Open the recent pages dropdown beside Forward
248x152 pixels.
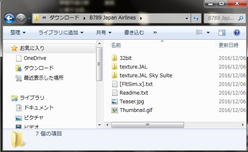pos(29,19)
